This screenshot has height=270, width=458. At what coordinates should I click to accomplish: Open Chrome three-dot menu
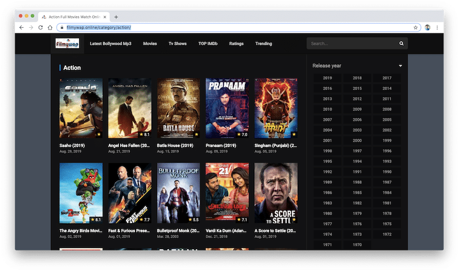pyautogui.click(x=437, y=28)
